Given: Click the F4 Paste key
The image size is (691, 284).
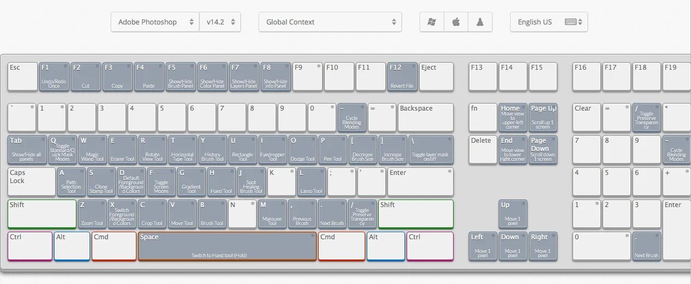Looking at the screenshot, I should pyautogui.click(x=149, y=77).
